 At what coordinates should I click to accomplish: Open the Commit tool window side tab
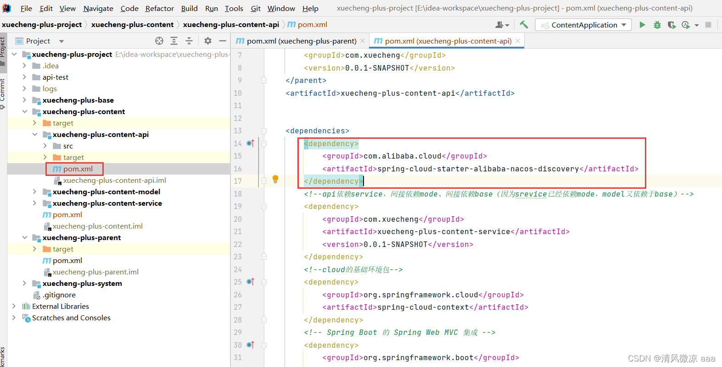3,93
